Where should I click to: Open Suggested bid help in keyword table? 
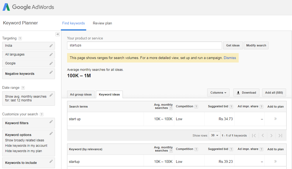pyautogui.click(x=231, y=149)
